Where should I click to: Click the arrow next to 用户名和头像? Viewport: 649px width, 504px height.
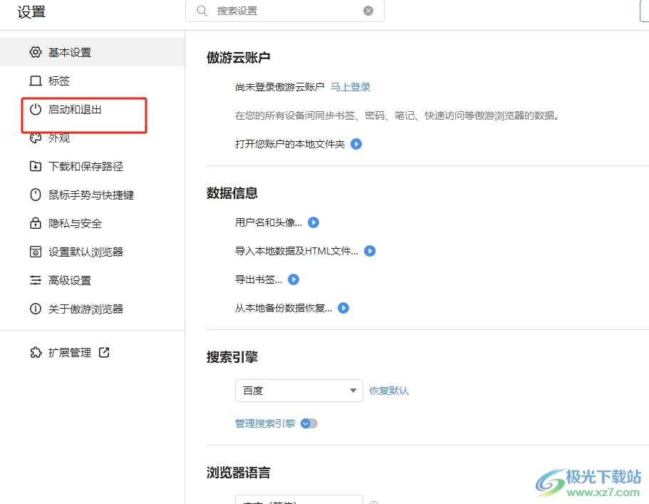point(313,222)
